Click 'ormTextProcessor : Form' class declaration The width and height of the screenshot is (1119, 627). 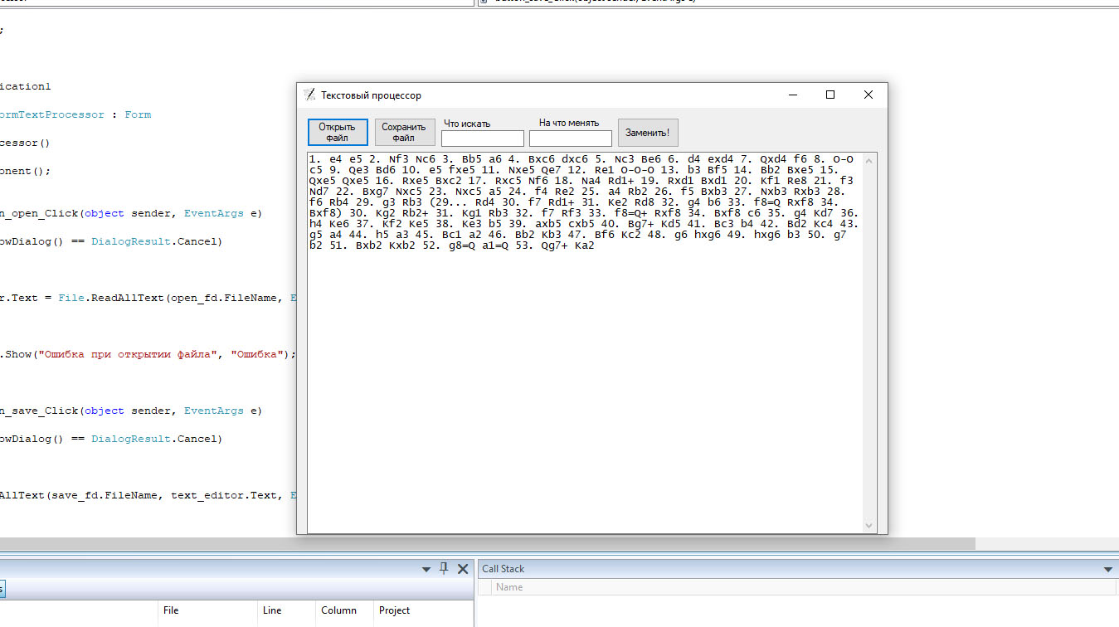(x=75, y=114)
